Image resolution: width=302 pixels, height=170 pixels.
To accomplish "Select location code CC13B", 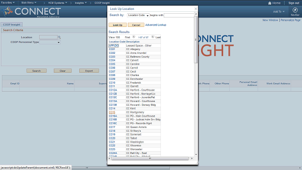I will (113, 105).
